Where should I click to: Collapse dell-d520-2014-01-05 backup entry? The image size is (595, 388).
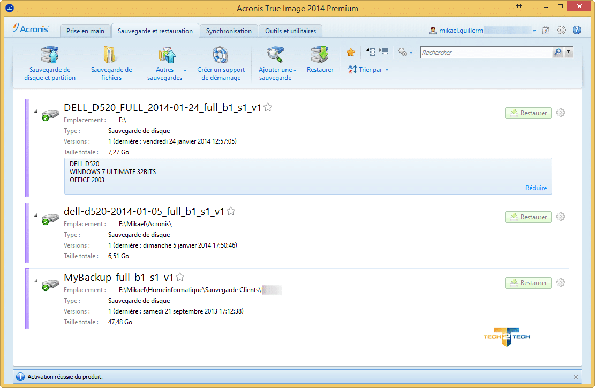(36, 215)
